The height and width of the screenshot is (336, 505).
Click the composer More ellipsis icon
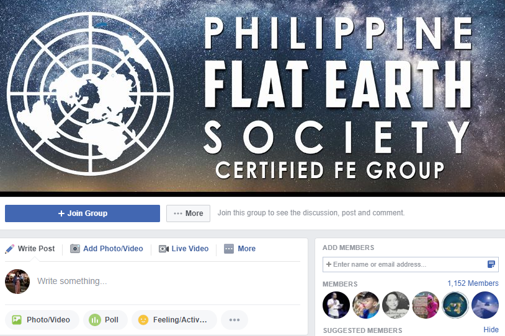(229, 249)
